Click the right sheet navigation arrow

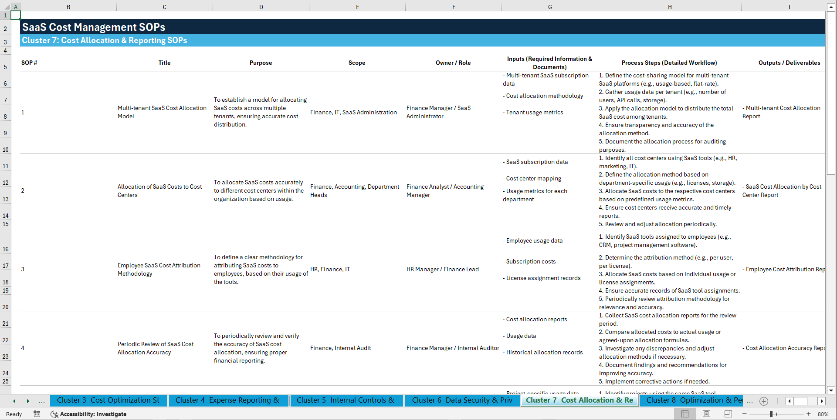[28, 401]
